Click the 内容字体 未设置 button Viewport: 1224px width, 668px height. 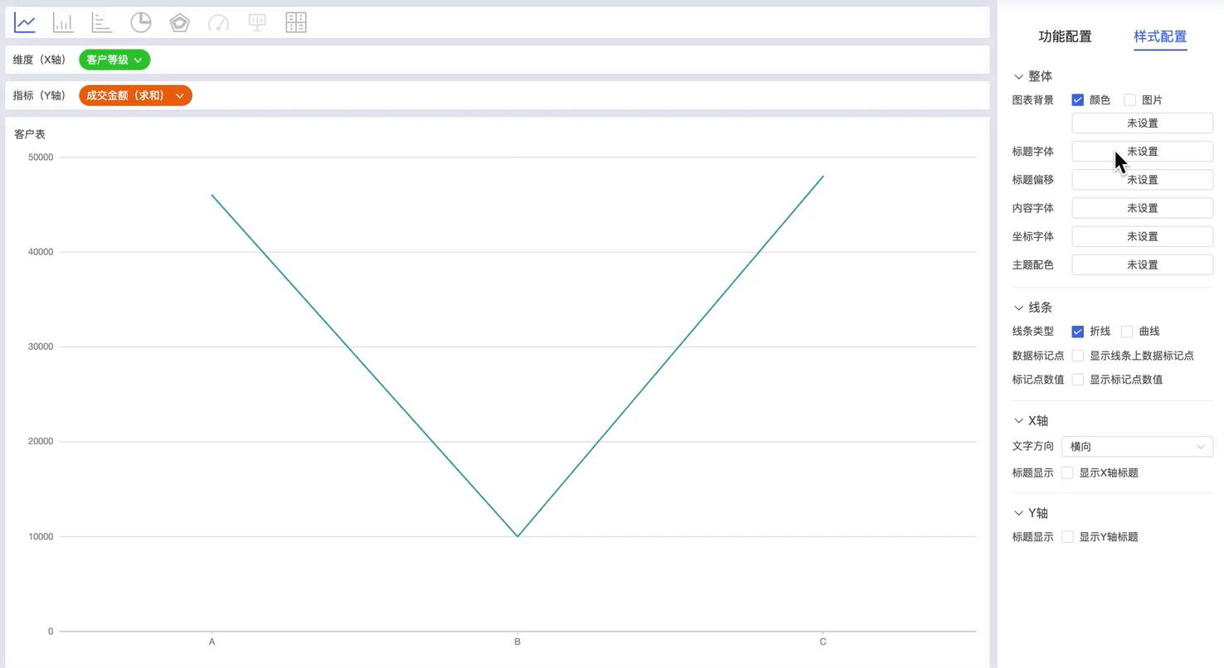click(1143, 208)
